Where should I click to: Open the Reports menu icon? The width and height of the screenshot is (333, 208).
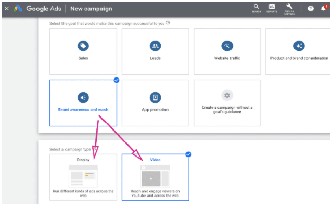click(272, 8)
